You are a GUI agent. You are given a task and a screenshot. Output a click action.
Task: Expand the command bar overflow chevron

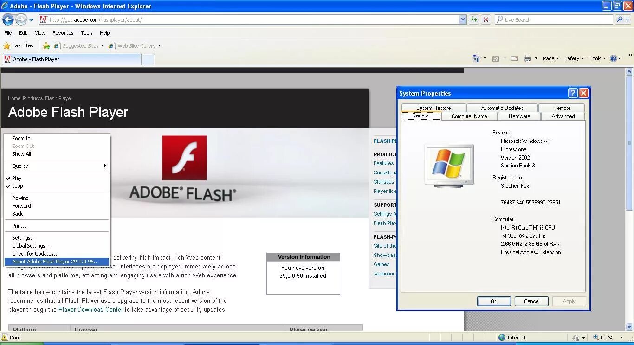[630, 56]
